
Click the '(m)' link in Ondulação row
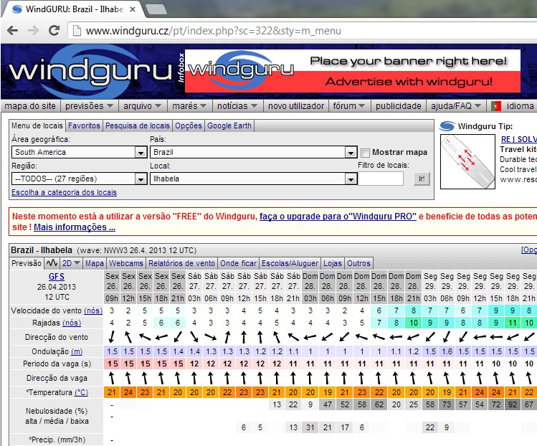coord(77,351)
